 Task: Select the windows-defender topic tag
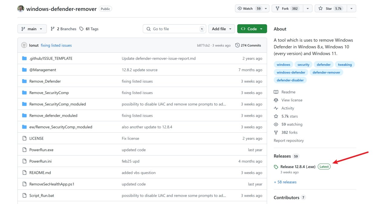(x=291, y=73)
